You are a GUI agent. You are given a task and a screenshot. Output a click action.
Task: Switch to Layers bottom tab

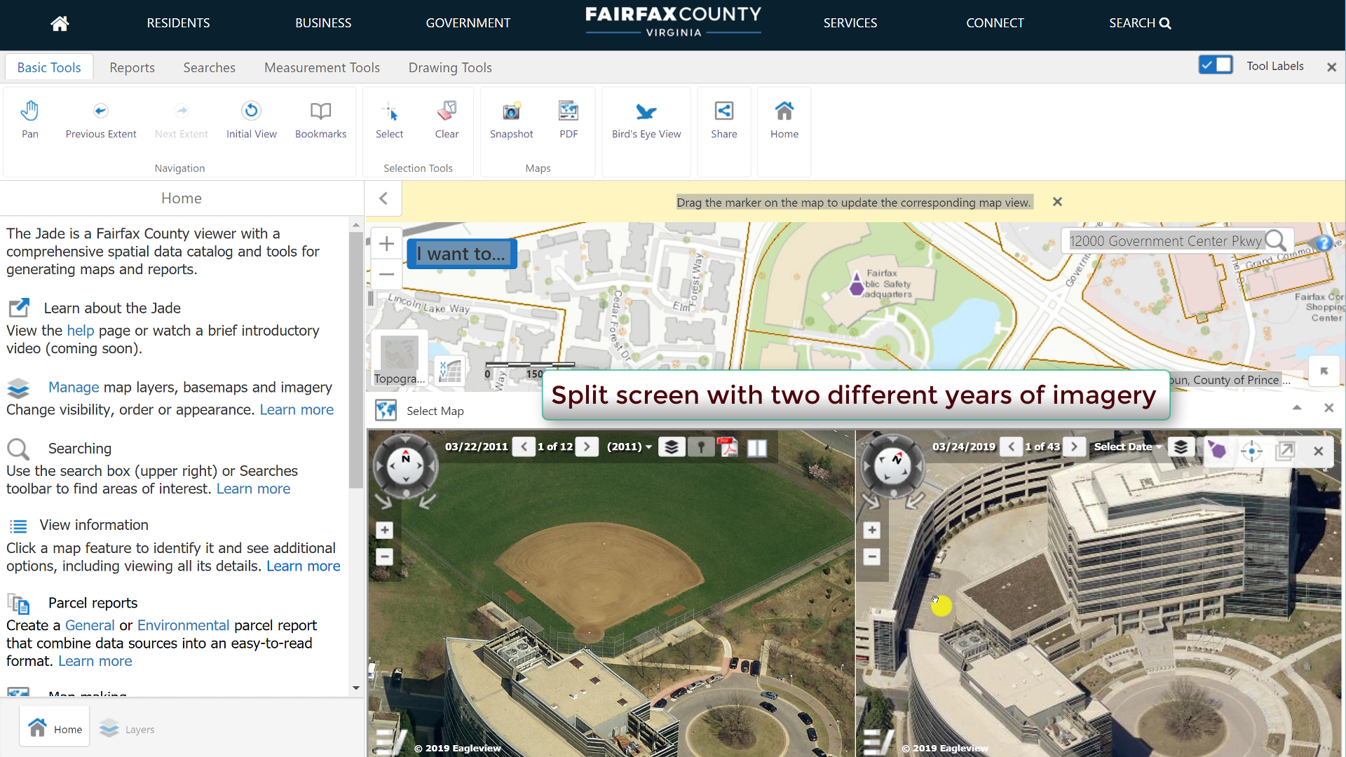click(x=128, y=730)
